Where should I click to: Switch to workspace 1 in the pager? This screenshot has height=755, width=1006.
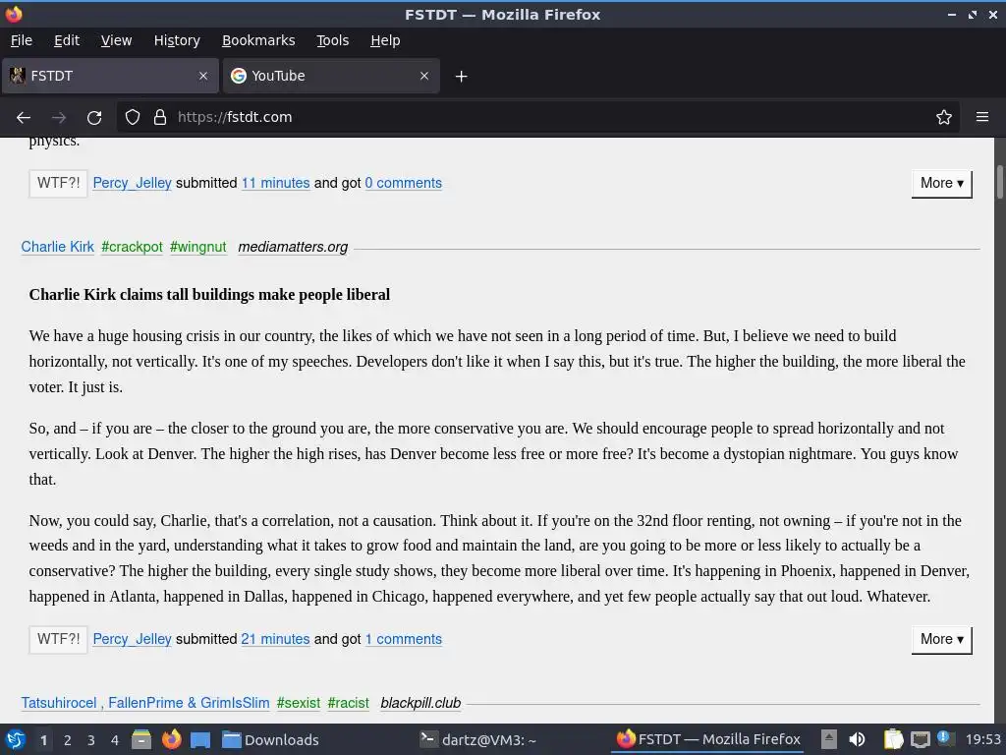pos(43,740)
